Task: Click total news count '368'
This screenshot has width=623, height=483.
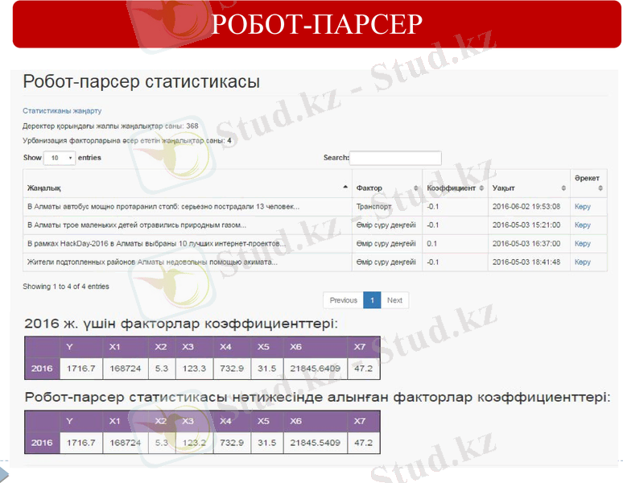Action: click(x=192, y=126)
